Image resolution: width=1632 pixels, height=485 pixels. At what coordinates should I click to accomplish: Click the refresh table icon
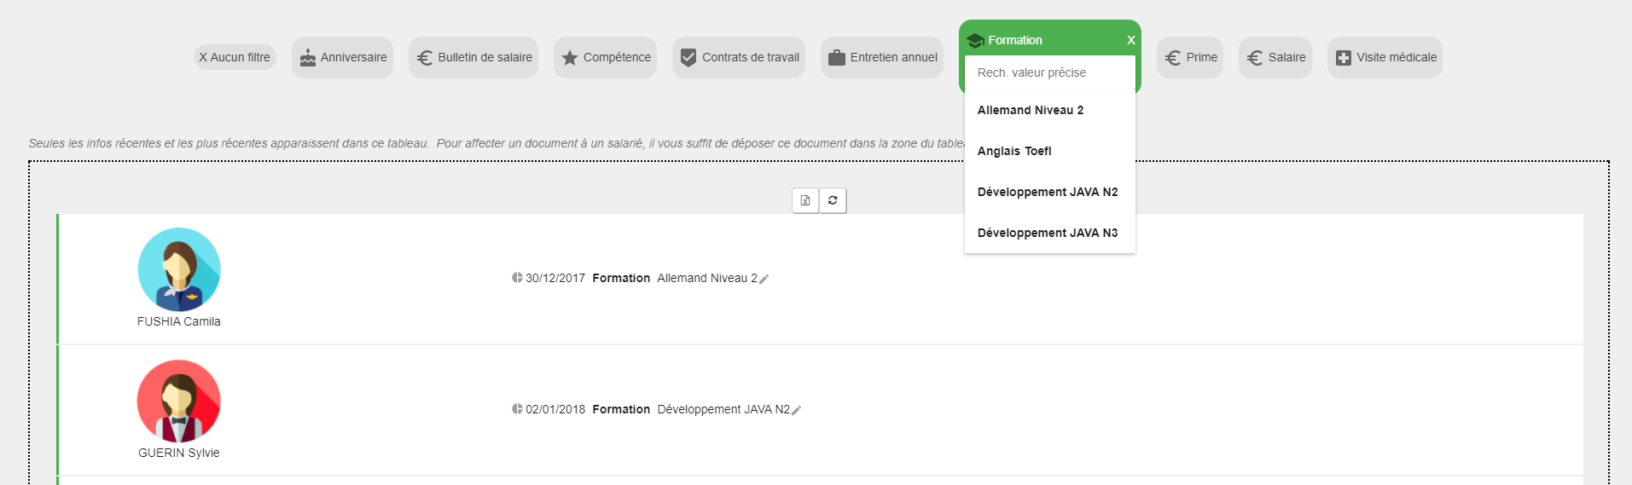(833, 200)
